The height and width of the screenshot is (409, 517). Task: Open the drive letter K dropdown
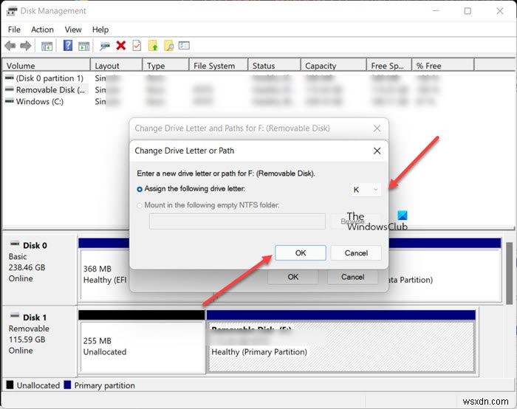(366, 190)
